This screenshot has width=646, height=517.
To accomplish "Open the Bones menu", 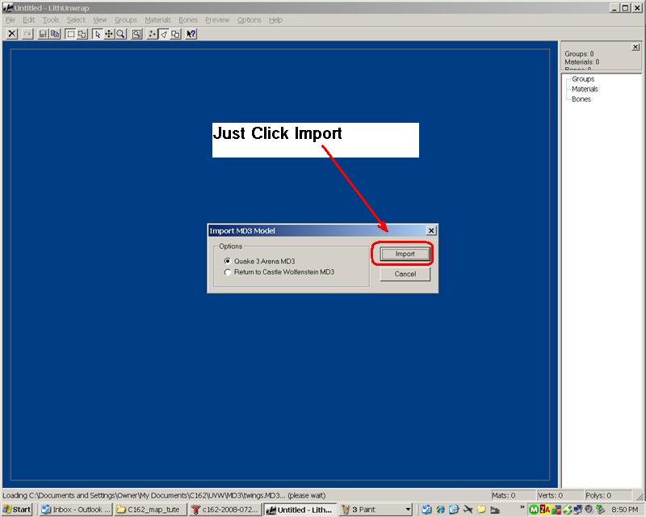I will pos(188,19).
